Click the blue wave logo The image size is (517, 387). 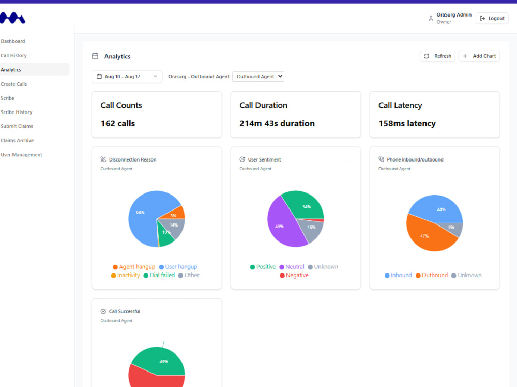coord(12,18)
